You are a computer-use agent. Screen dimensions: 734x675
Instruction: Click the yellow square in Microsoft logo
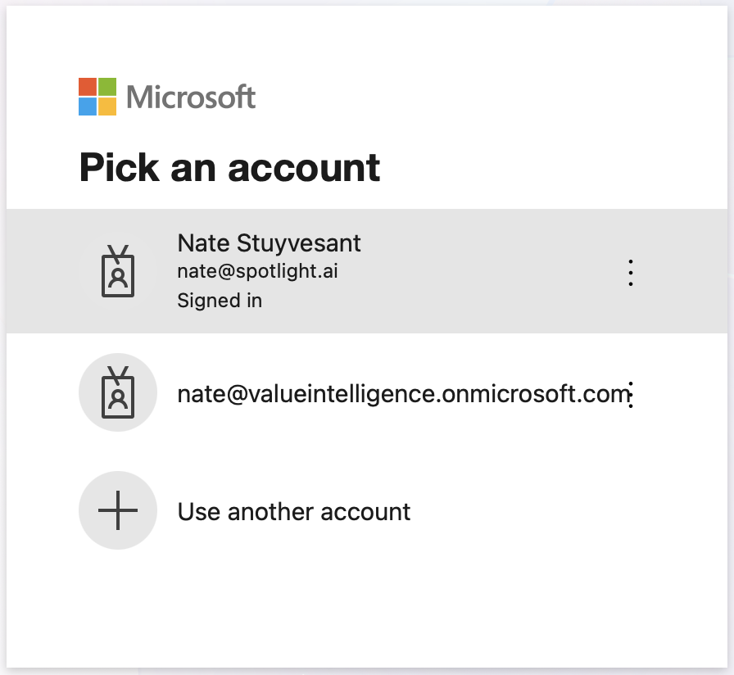107,106
